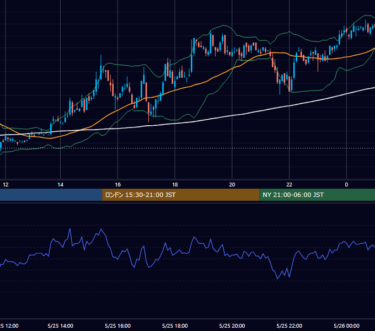Click the 5/25 14:00 time label

click(x=61, y=325)
